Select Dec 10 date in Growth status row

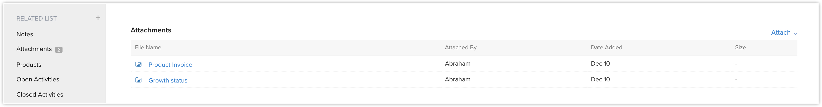coord(600,79)
